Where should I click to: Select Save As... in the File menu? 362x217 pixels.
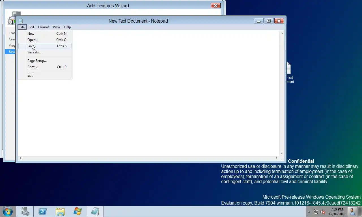coord(45,52)
